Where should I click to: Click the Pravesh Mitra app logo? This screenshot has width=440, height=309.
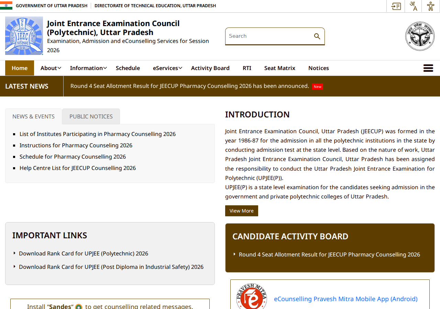click(252, 297)
